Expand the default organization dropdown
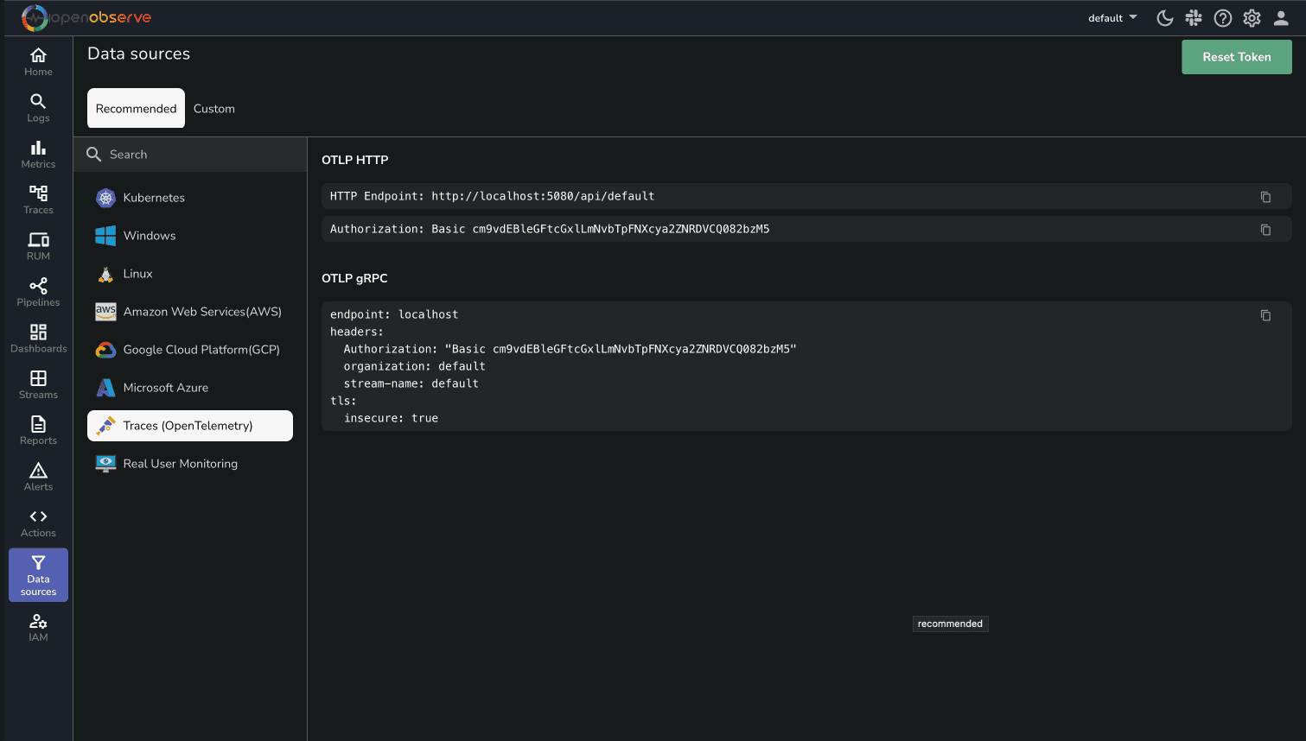The height and width of the screenshot is (741, 1306). click(1112, 18)
